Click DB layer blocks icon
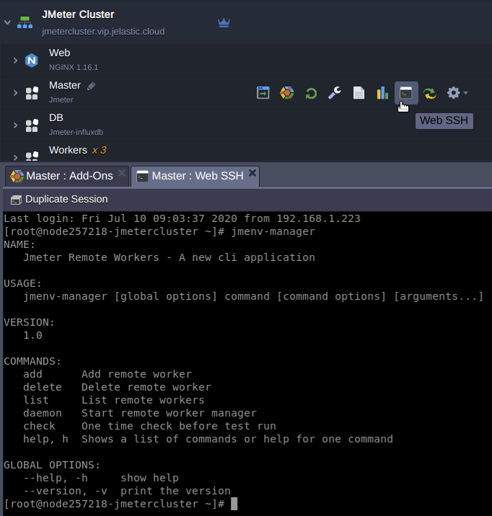Image resolution: width=492 pixels, height=516 pixels. point(32,125)
